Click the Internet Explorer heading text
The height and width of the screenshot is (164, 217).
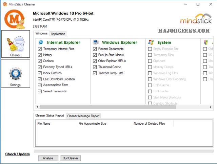pyautogui.click(x=63, y=42)
